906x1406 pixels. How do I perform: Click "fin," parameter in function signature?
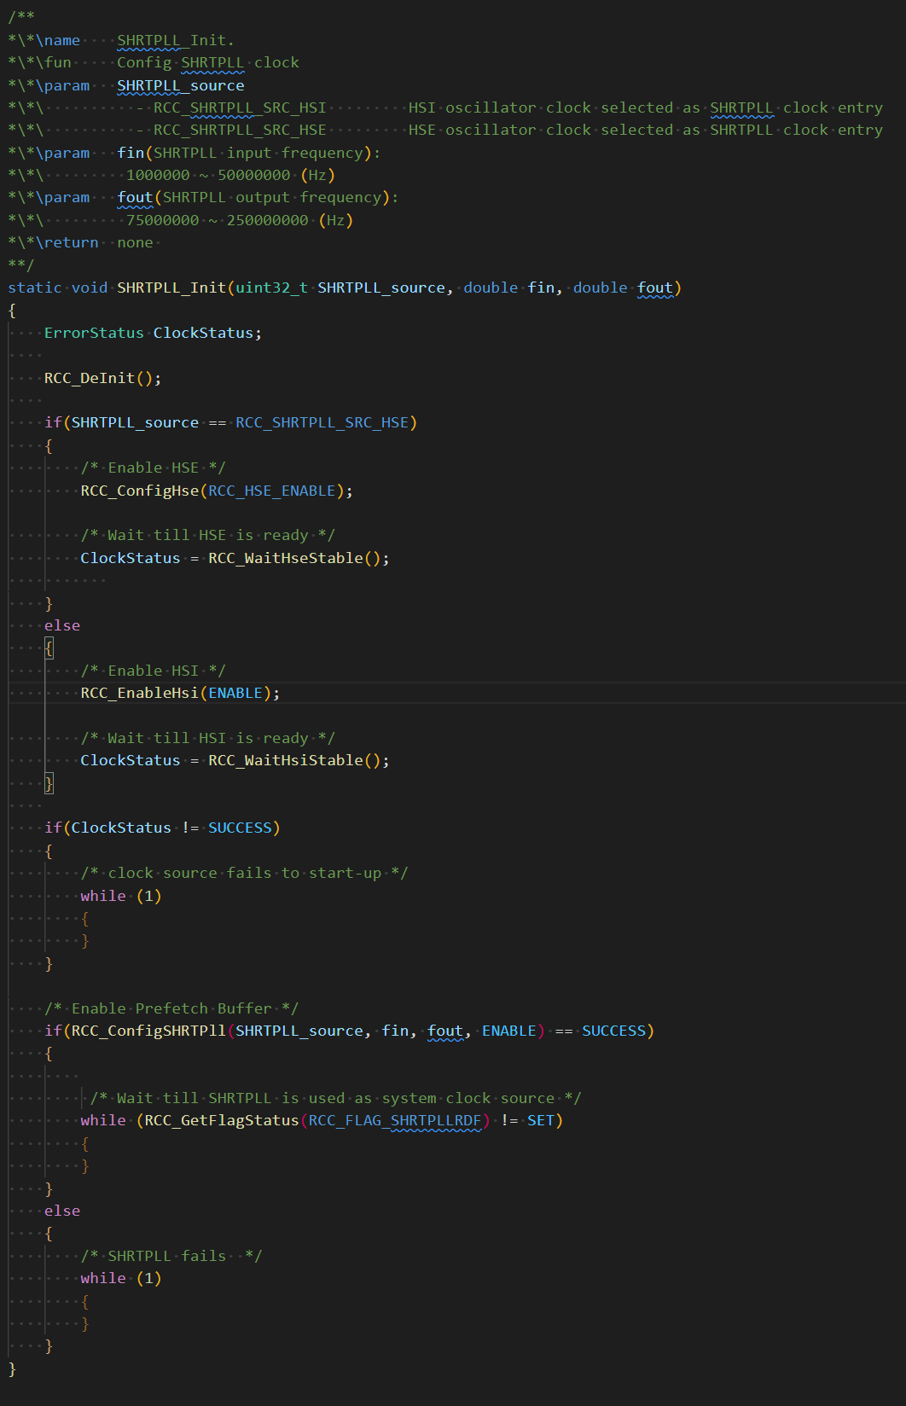[545, 288]
